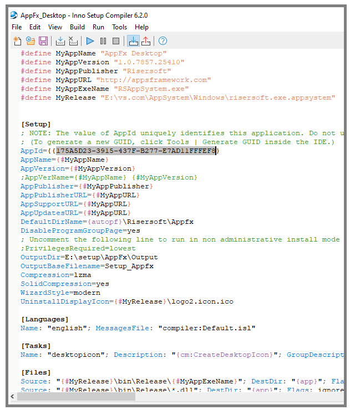The image size is (350, 415).
Task: Click the Compression=lzma line
Action: coord(56,275)
